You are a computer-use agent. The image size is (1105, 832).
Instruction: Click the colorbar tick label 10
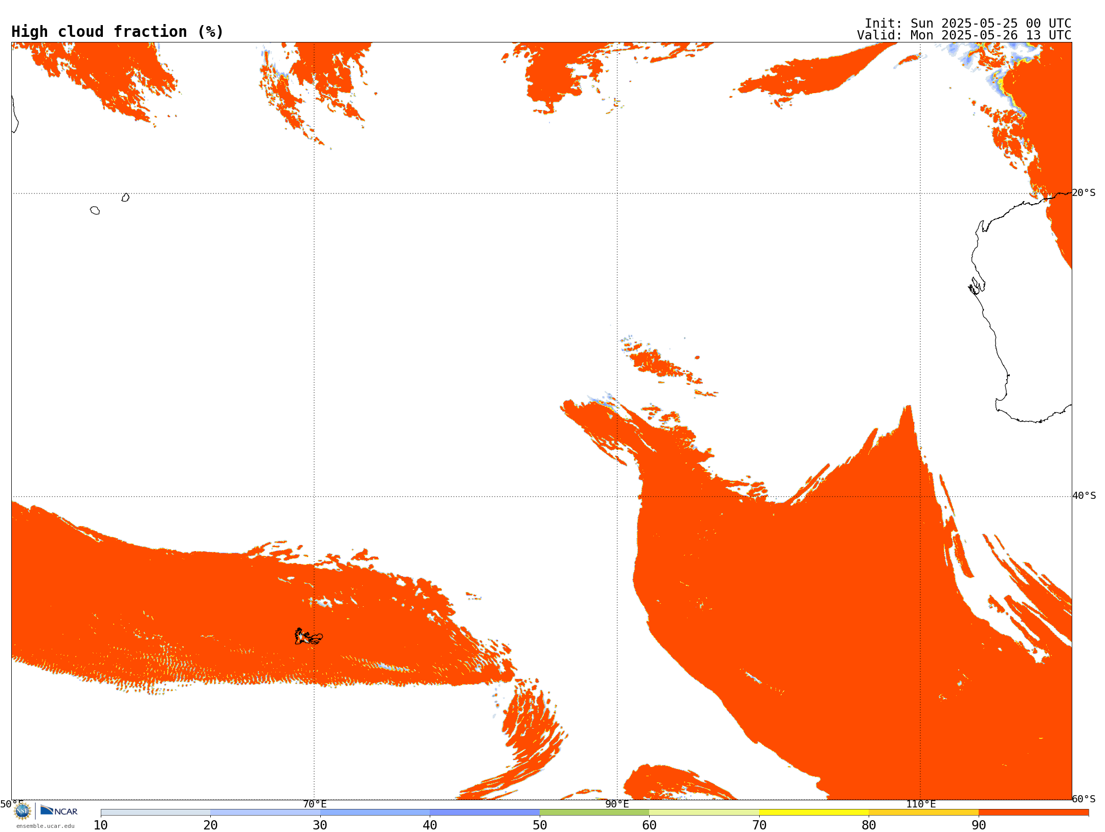pyautogui.click(x=101, y=825)
